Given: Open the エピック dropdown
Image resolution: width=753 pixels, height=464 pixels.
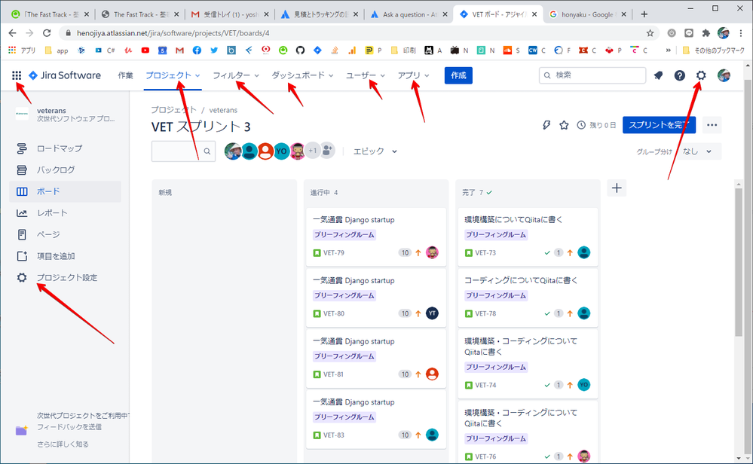Looking at the screenshot, I should 374,151.
